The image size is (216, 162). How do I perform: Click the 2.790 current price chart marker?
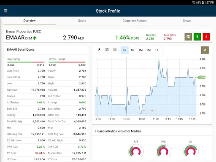pyautogui.click(x=202, y=78)
